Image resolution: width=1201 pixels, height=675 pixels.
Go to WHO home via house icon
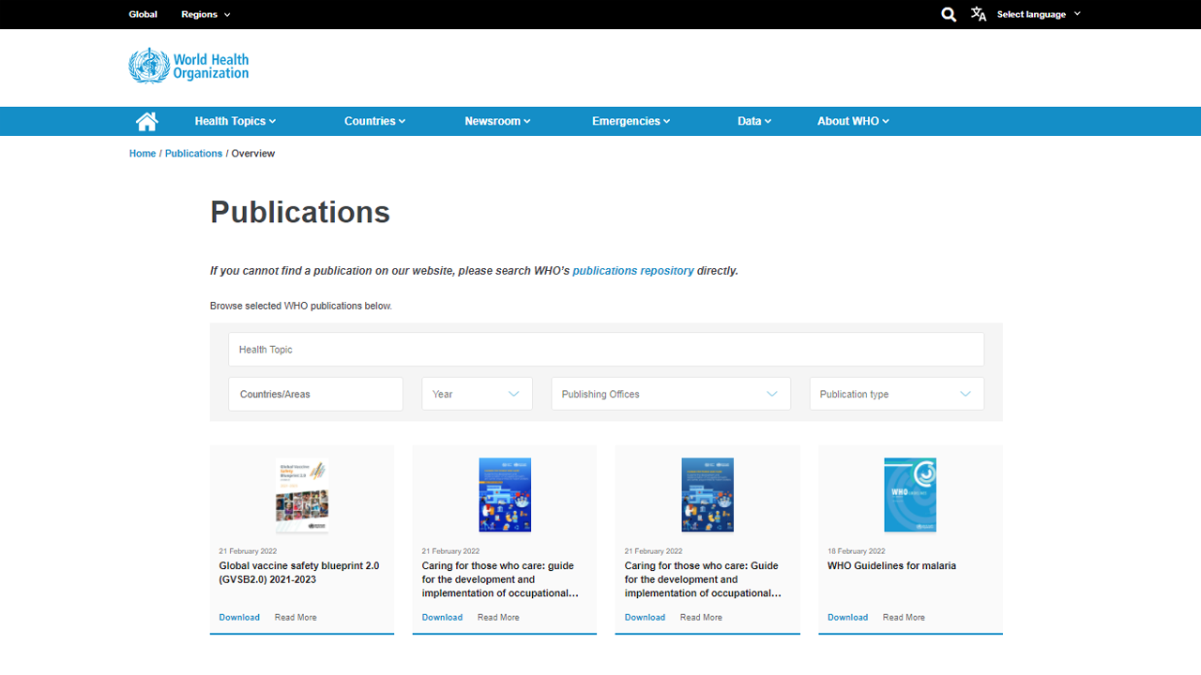click(146, 121)
